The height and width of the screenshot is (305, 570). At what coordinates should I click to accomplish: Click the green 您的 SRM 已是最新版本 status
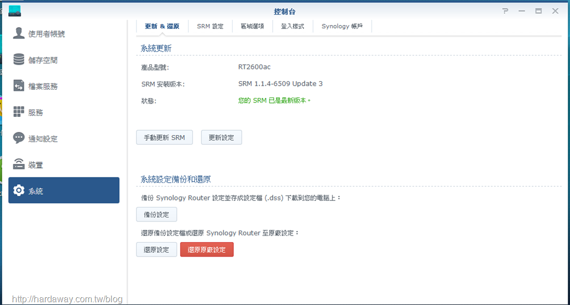(274, 100)
